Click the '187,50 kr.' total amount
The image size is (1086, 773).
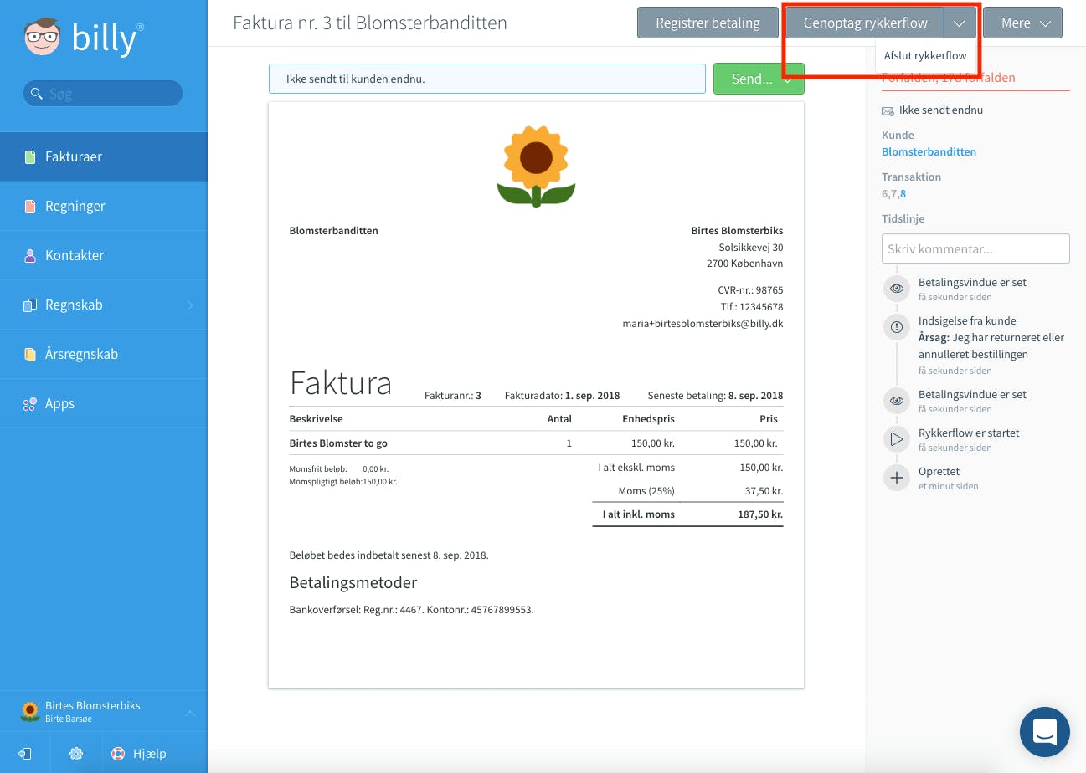point(760,514)
